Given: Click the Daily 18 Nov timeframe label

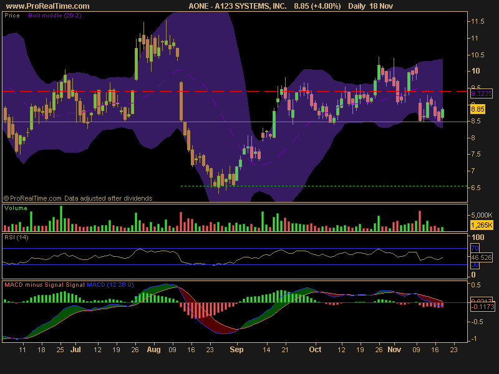Looking at the screenshot, I should click(x=371, y=6).
